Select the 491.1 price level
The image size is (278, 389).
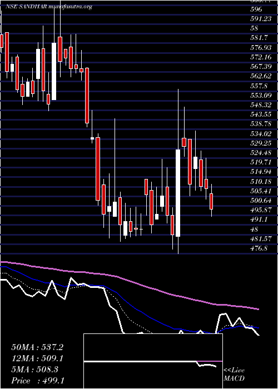pos(259,220)
